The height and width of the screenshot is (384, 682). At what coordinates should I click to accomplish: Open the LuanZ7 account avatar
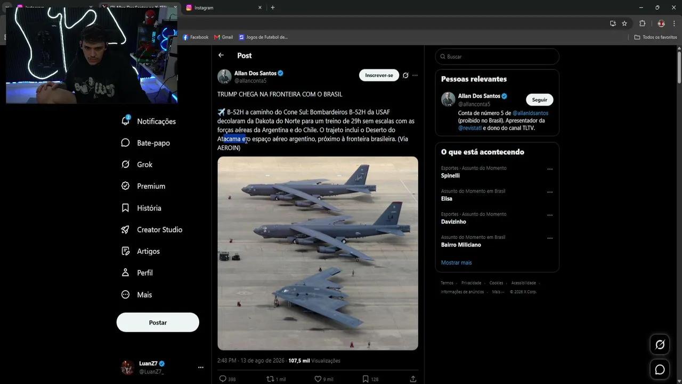point(127,367)
